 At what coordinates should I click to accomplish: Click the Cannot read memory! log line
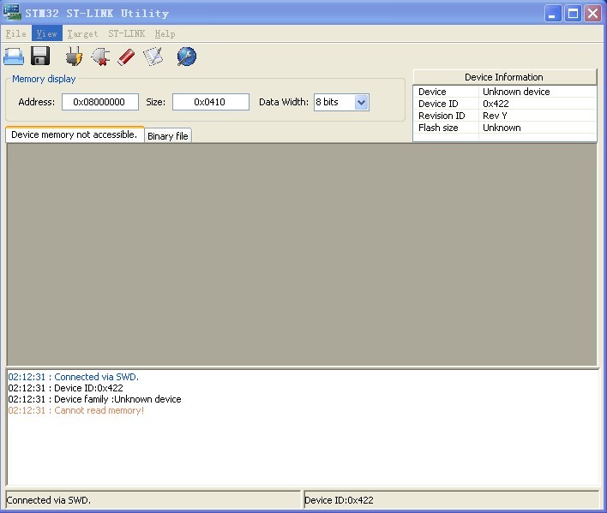coord(75,410)
